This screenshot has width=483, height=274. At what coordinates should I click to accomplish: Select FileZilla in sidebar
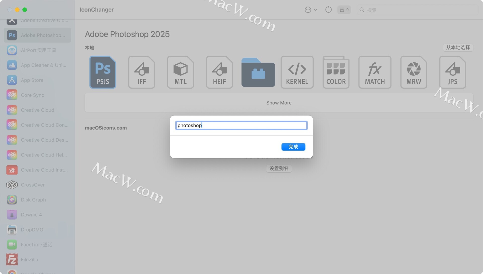(37, 259)
